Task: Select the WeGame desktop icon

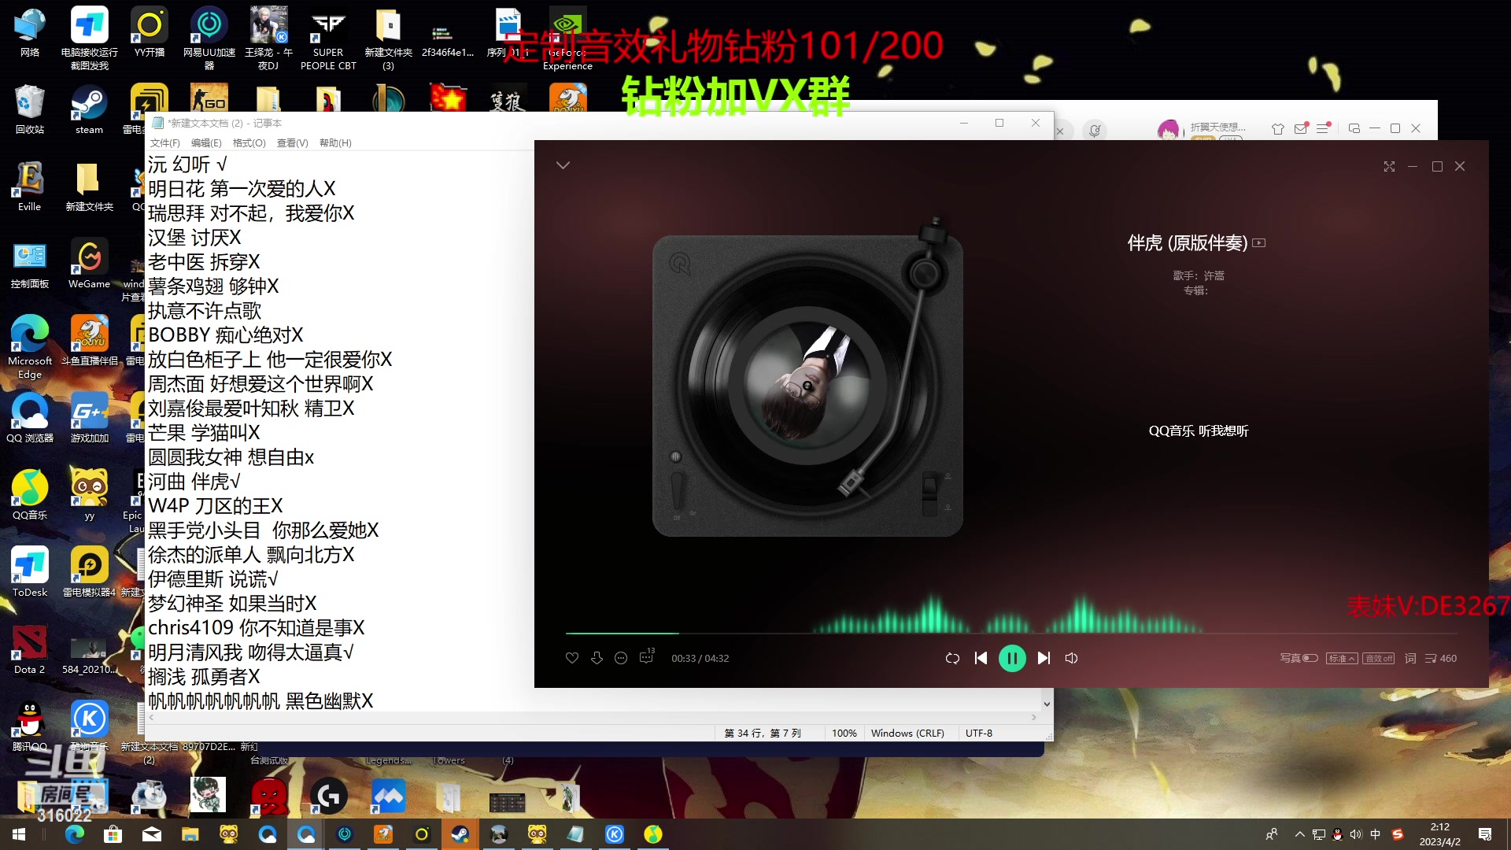Action: click(x=89, y=264)
